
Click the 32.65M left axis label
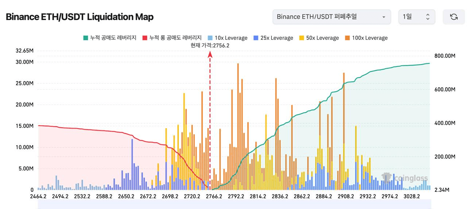coord(24,51)
